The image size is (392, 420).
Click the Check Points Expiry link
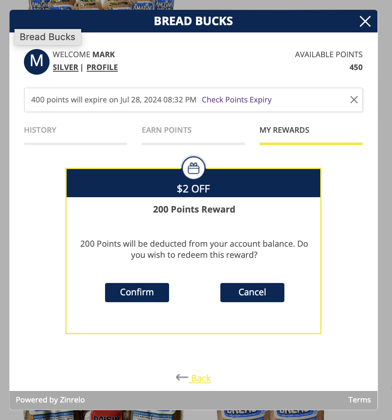(x=237, y=100)
